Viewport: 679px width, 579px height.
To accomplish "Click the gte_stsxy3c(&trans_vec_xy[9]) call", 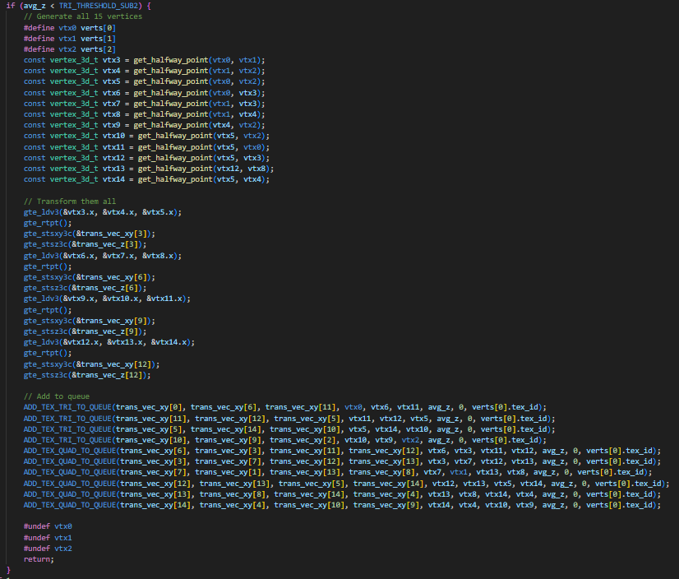I will click(x=90, y=321).
